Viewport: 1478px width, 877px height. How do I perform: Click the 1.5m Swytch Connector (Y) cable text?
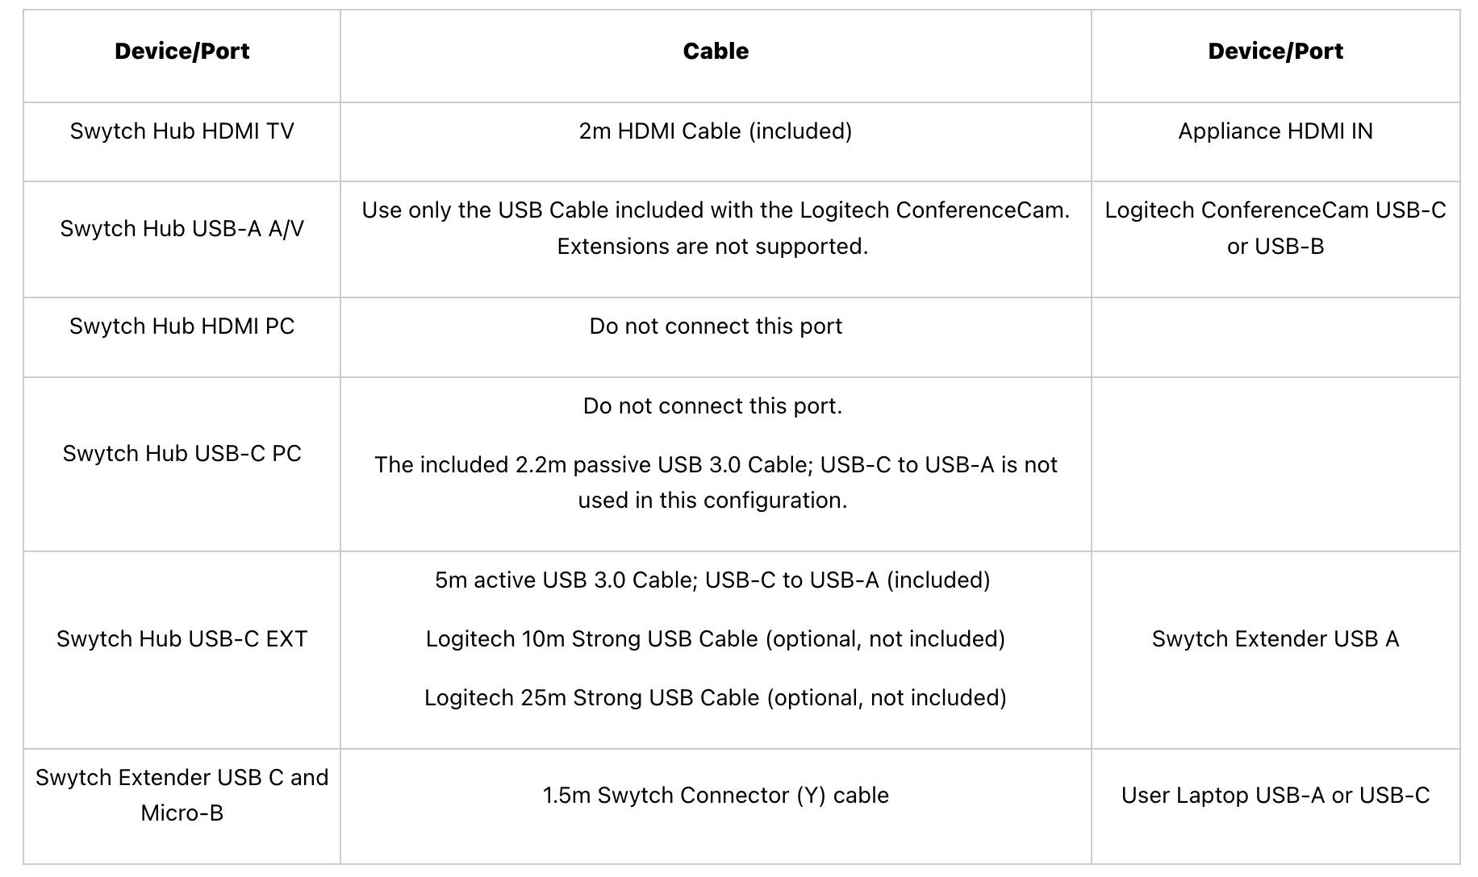tap(716, 796)
